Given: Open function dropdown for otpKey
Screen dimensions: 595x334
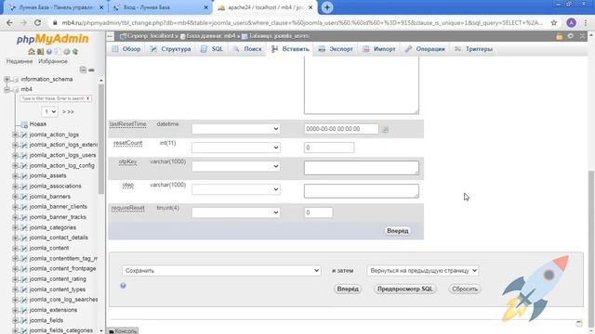Looking at the screenshot, I should pos(235,166).
